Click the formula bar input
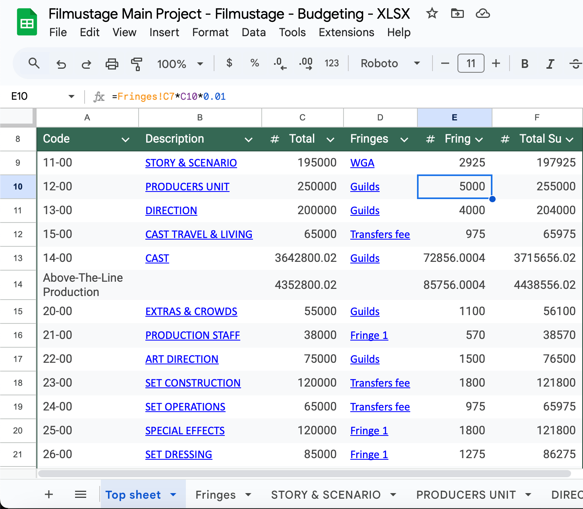This screenshot has height=509, width=583. click(x=346, y=97)
